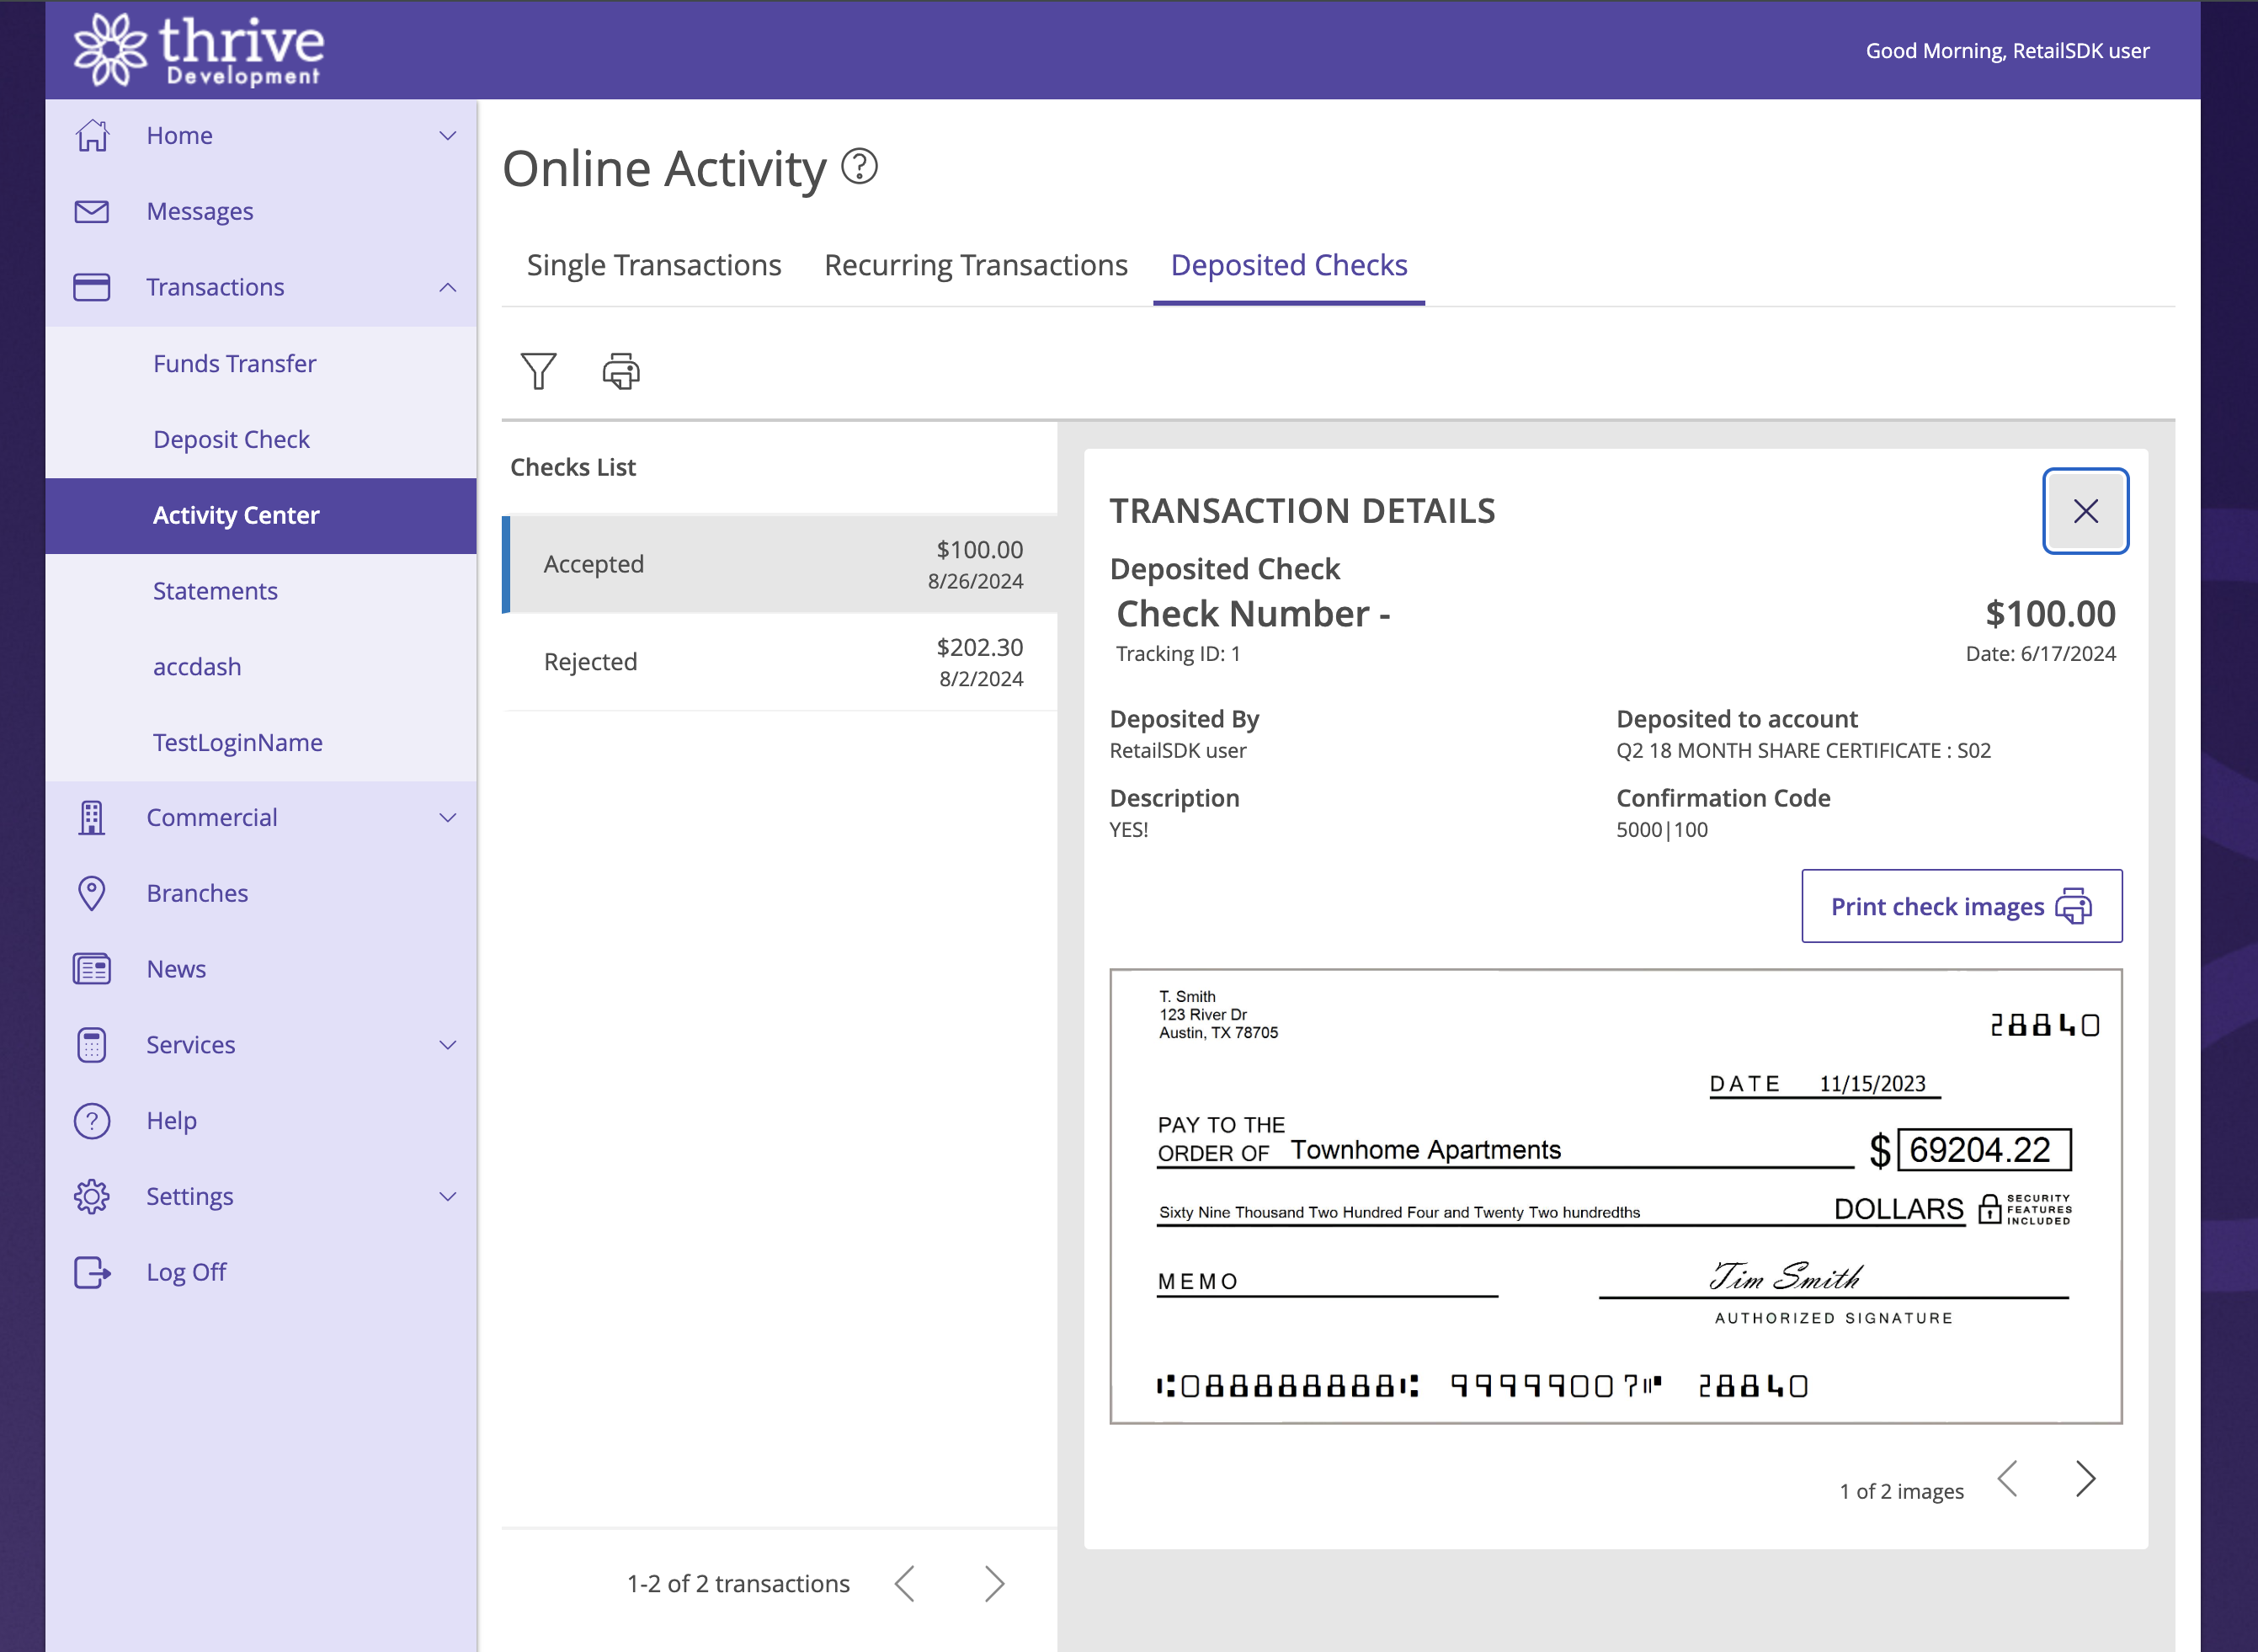This screenshot has height=1652, width=2258.
Task: Click the Transactions card icon
Action: tap(92, 287)
